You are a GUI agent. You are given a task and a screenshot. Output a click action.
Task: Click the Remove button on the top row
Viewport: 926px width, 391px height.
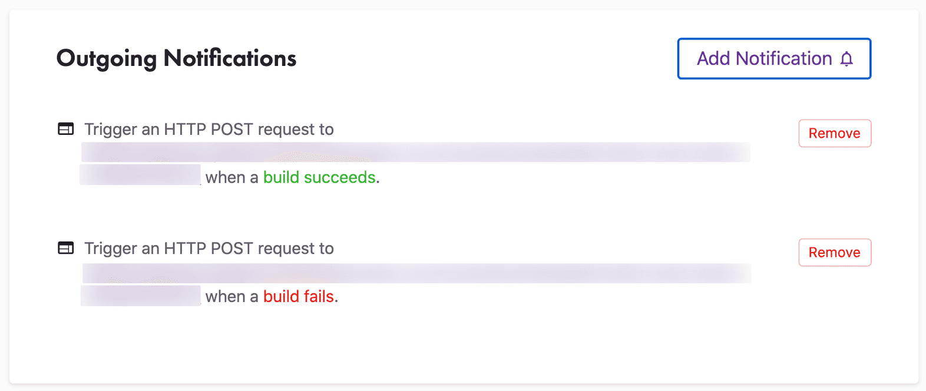[x=834, y=133]
